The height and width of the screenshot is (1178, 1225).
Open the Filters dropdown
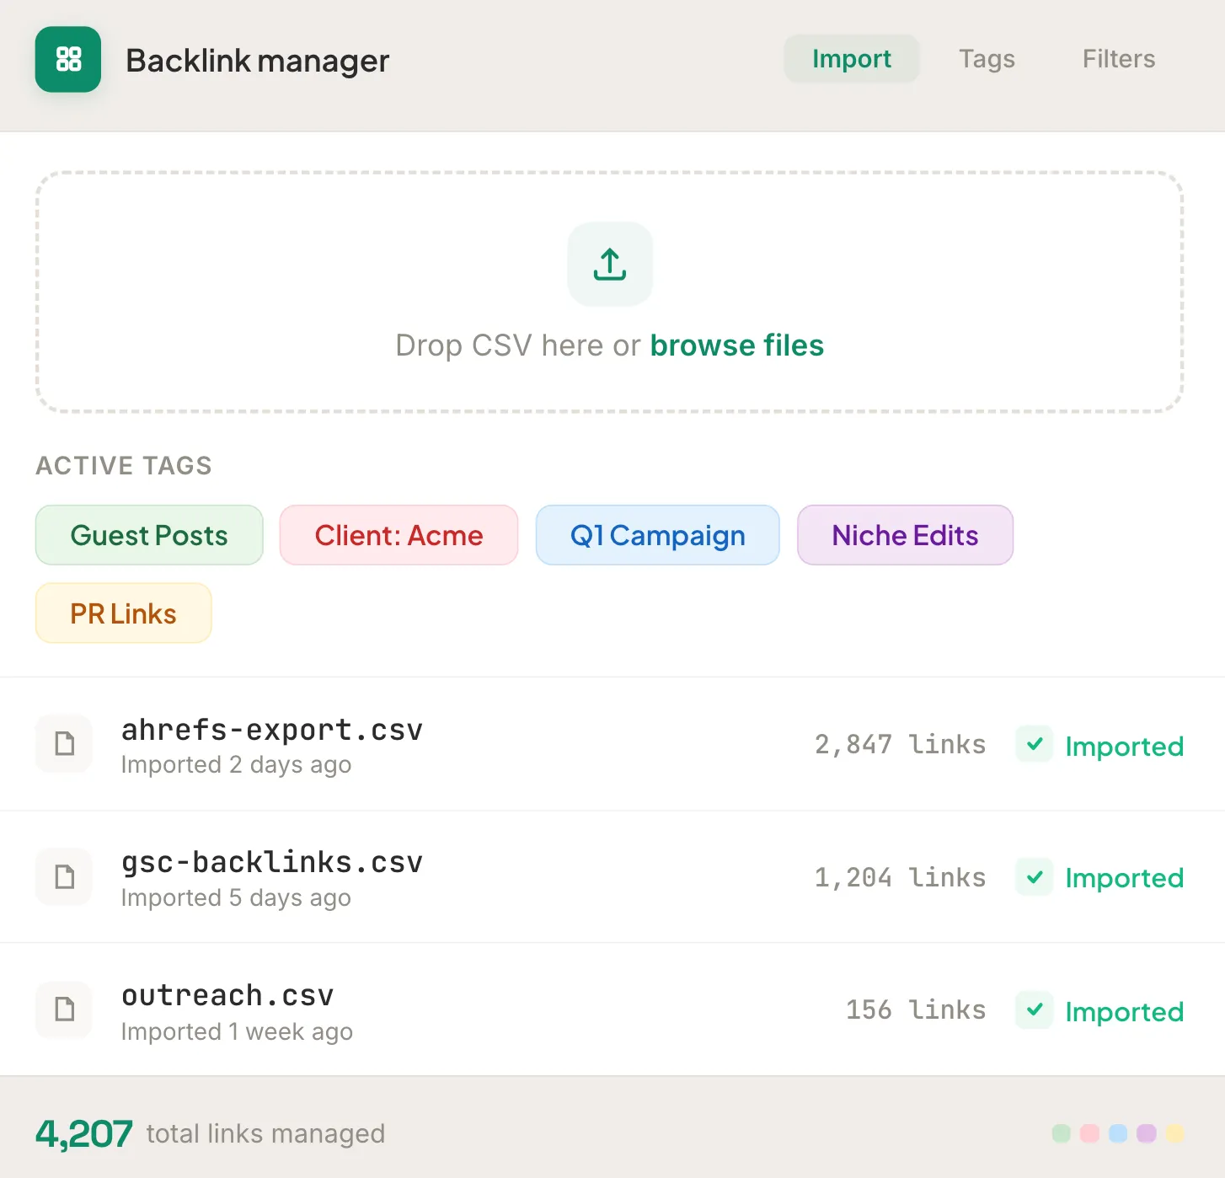click(1118, 59)
